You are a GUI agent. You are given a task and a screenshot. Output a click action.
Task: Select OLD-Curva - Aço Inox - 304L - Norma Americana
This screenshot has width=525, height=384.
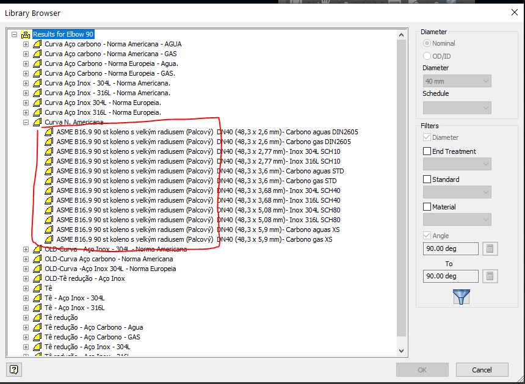pos(116,250)
